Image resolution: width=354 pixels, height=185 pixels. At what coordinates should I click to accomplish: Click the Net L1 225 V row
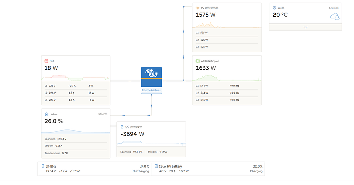(x=75, y=86)
